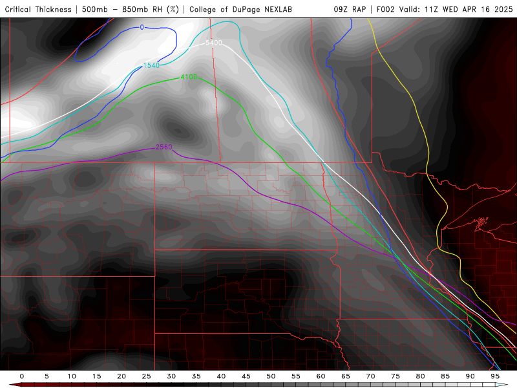Viewport: 517px width, 388px height.
Task: Click colorbar value 65
Action: (346, 376)
